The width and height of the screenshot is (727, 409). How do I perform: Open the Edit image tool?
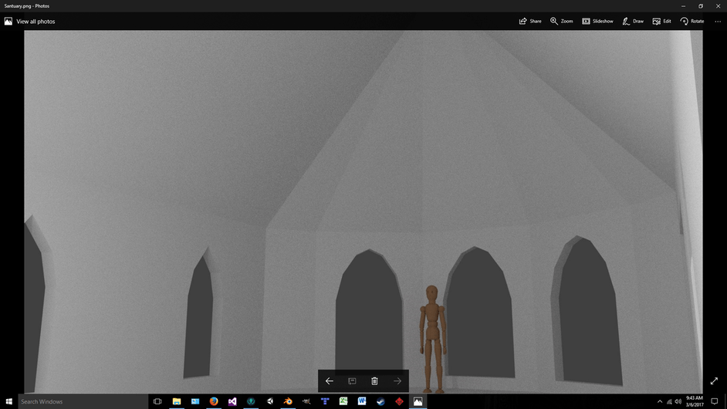click(661, 22)
